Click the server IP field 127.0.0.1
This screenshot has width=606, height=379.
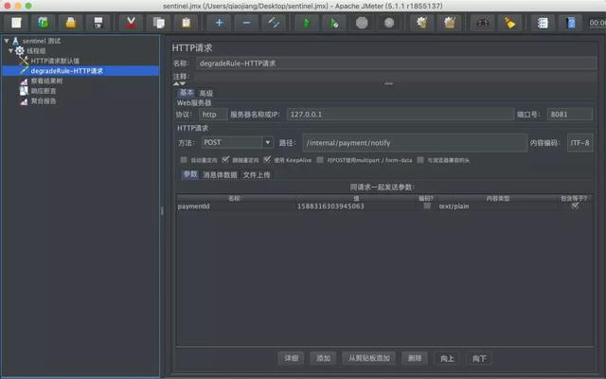(x=400, y=115)
